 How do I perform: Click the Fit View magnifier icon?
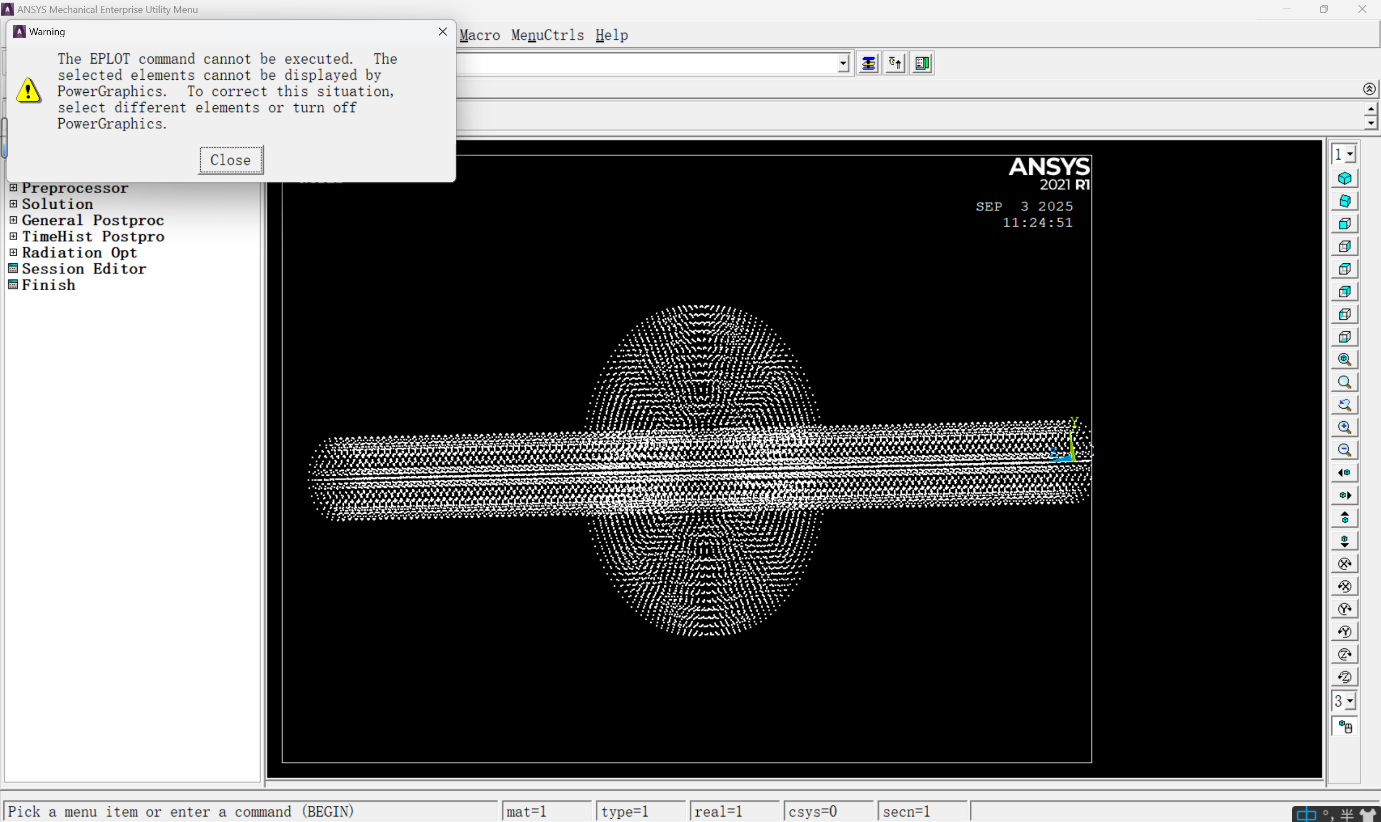click(x=1344, y=359)
